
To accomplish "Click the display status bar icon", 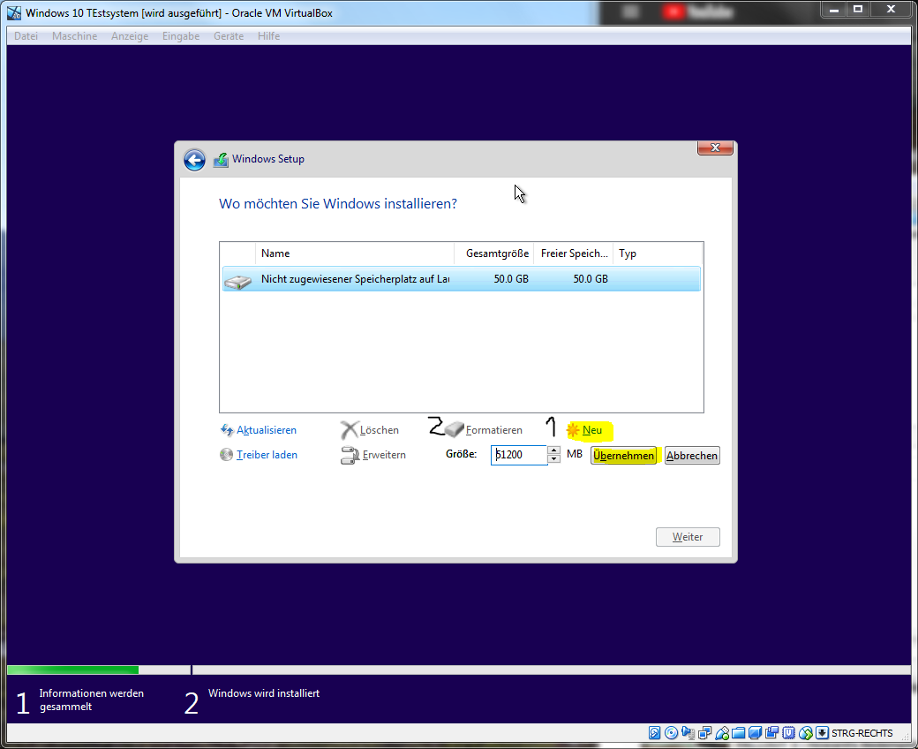I will [755, 733].
